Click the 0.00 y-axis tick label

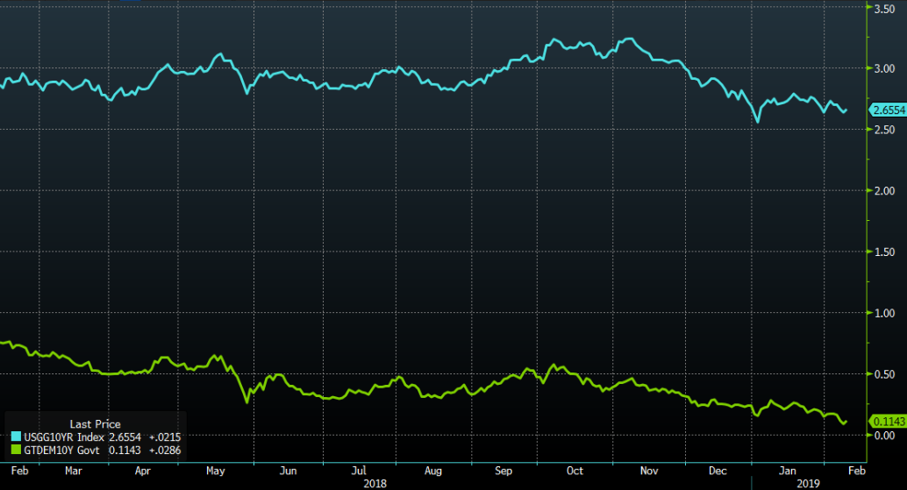tap(884, 435)
